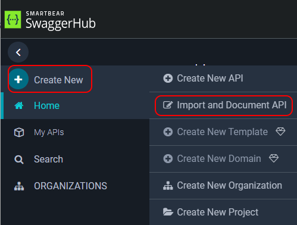The height and width of the screenshot is (225, 297).
Task: Click the plus icon beside Create New API
Action: 168,78
